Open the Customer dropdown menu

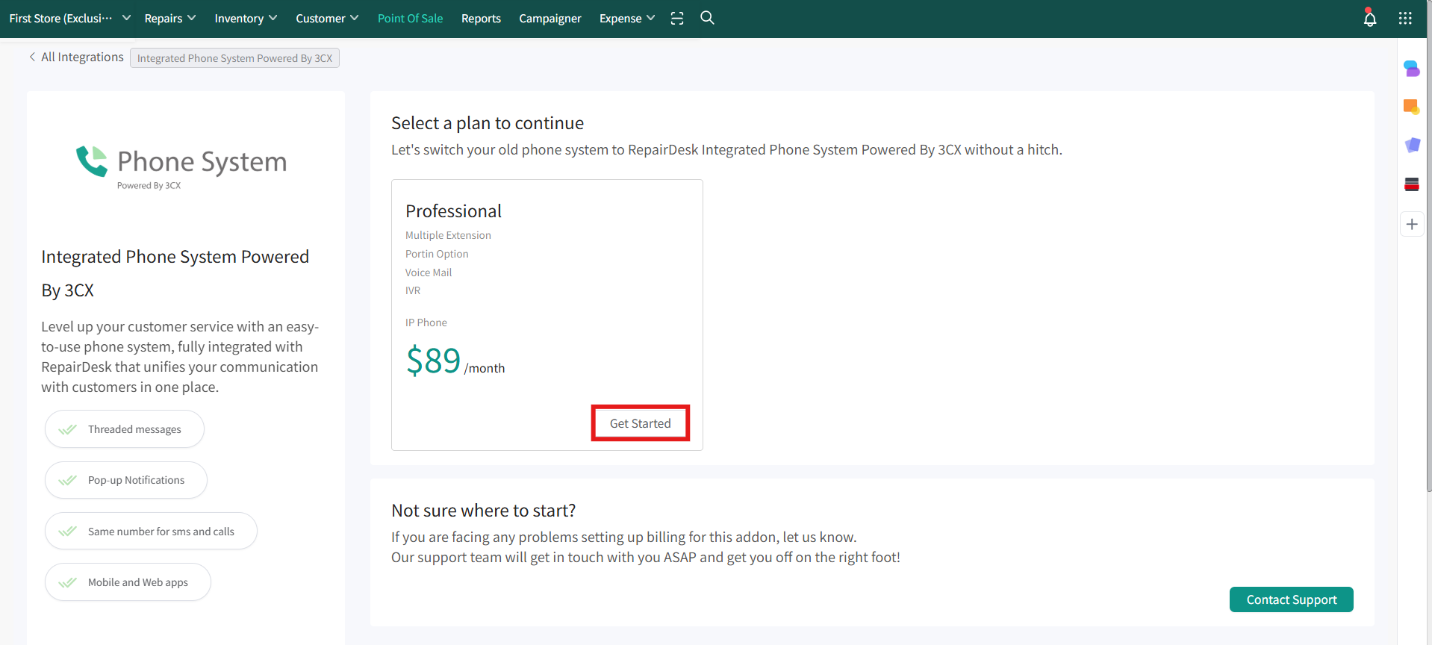(326, 19)
